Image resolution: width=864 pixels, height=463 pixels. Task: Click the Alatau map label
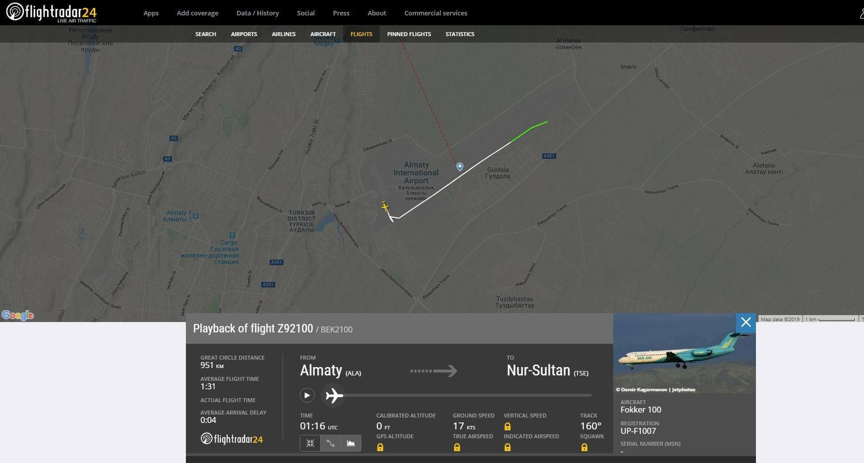[x=764, y=169]
